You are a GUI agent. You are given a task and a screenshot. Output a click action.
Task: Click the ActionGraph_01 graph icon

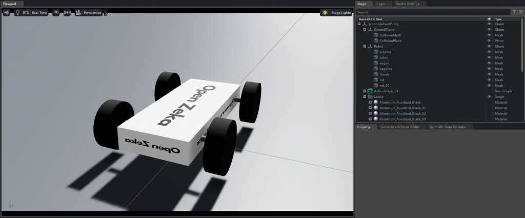pyautogui.click(x=370, y=91)
